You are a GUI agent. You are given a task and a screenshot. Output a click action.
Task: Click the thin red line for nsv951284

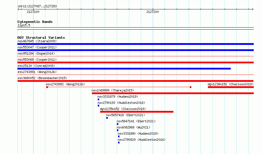135,56
